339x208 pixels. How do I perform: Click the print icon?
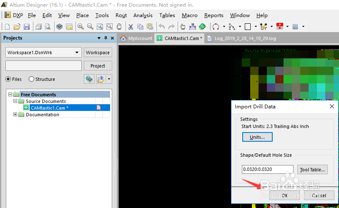38,27
